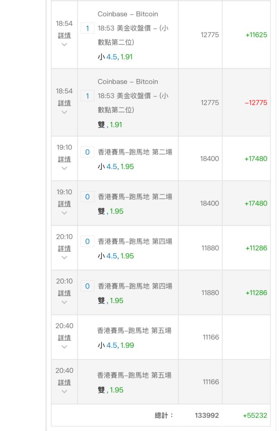The image size is (279, 431).
Task: Open 詳情 for first 19:10 跑馬地 第二場 bet
Action: [64, 159]
